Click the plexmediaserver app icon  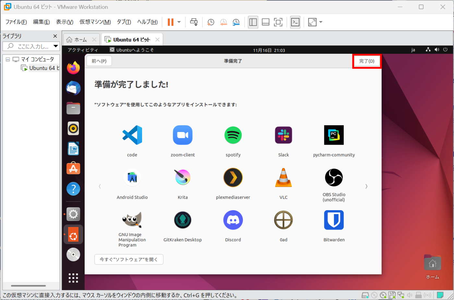[233, 177]
